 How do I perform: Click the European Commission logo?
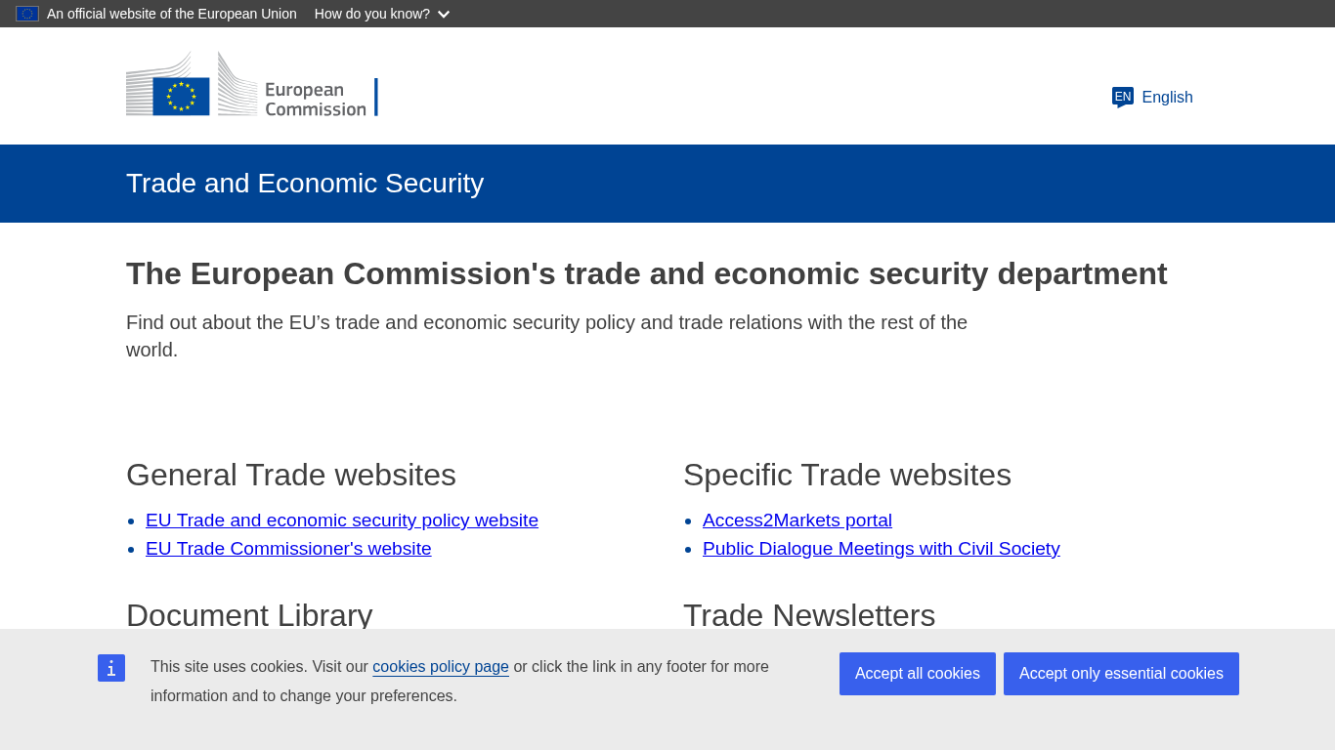coord(251,85)
